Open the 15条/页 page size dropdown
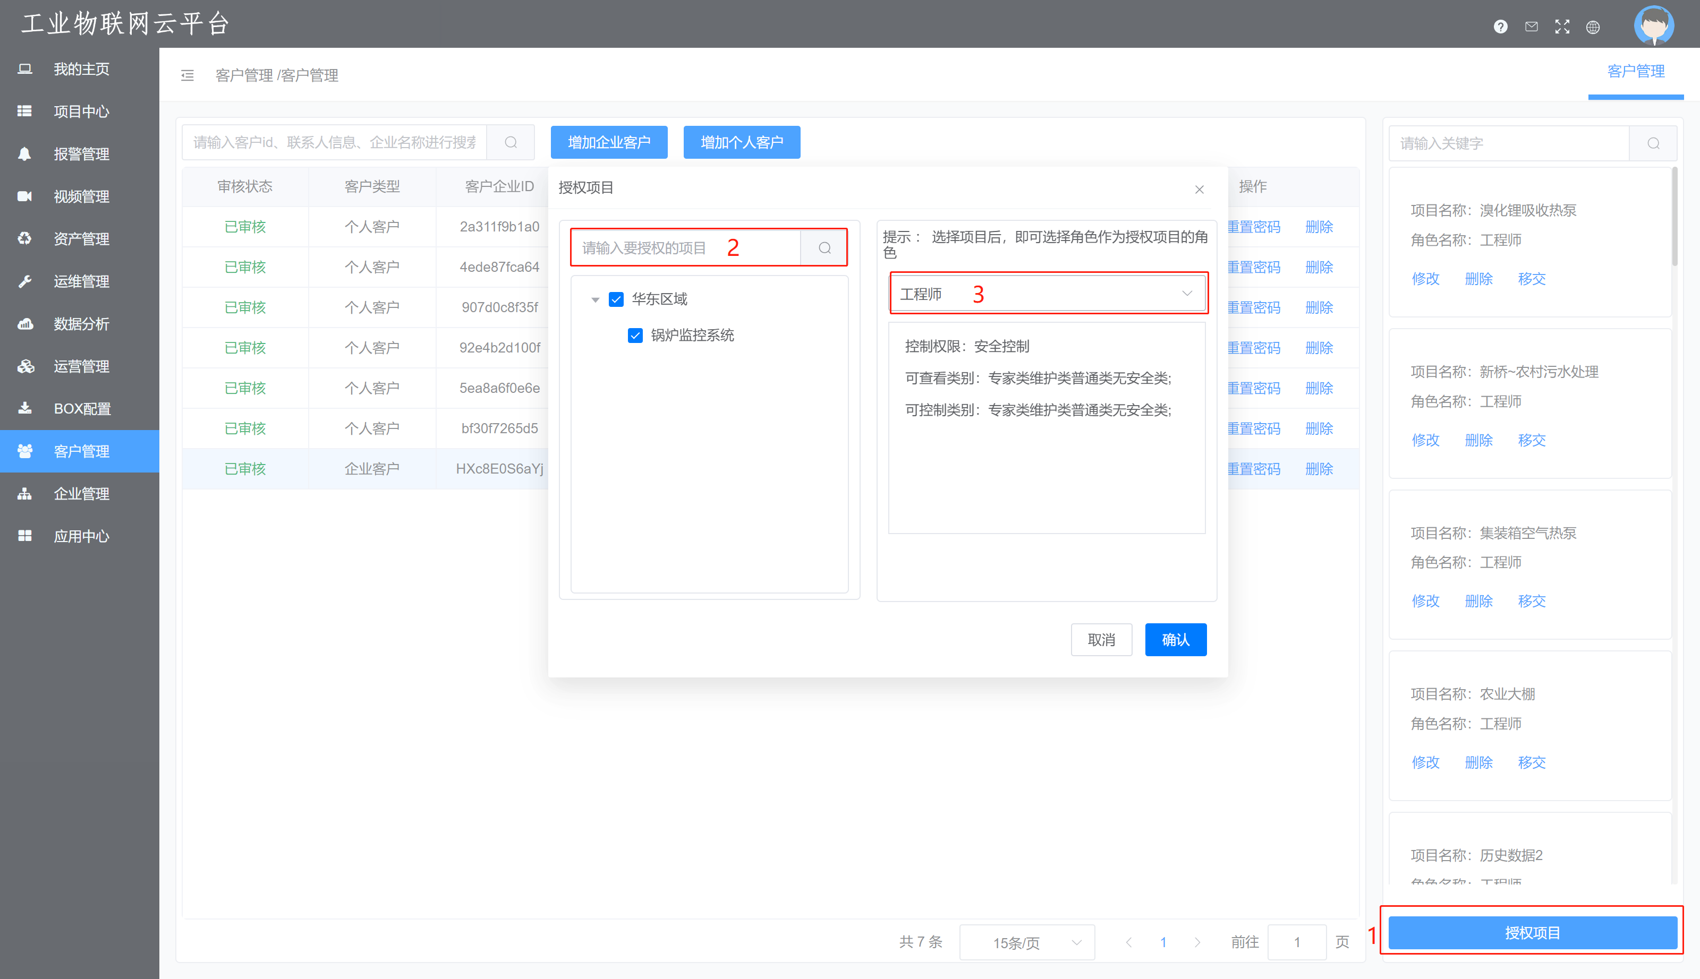 1026,943
